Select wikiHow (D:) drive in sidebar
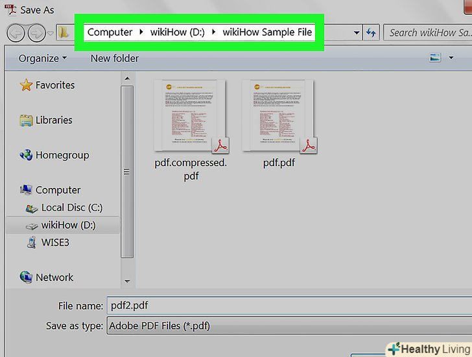 62,225
